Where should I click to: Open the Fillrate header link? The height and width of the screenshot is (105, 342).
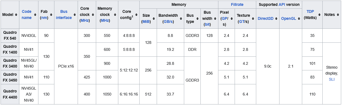[237, 4]
